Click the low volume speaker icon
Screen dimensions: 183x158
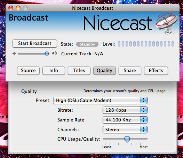14,54
